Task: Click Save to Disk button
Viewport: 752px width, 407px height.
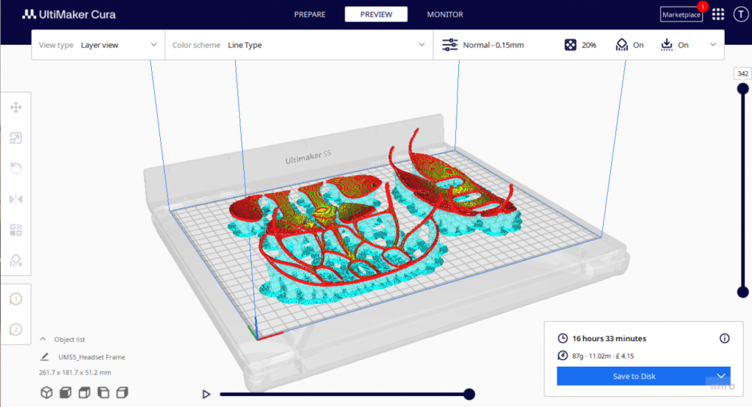Action: pos(634,376)
